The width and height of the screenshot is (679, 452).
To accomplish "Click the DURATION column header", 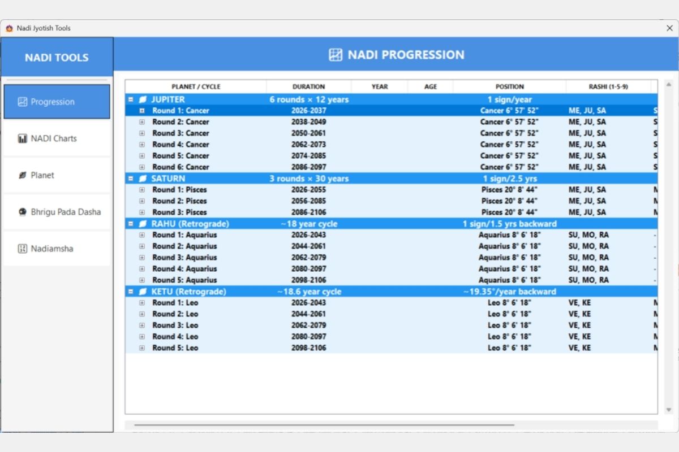I will click(309, 86).
